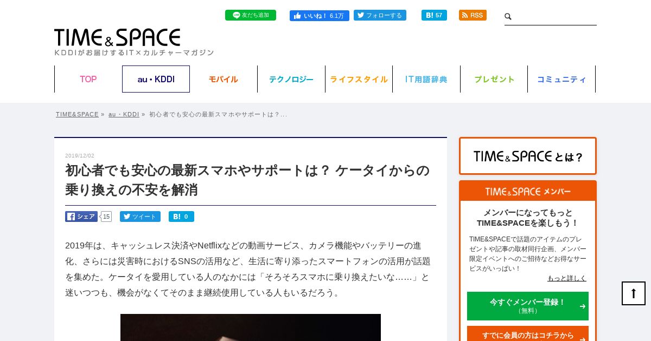The height and width of the screenshot is (341, 651).
Task: Click the Hatena B! 0 button under title
Action: pos(181,217)
